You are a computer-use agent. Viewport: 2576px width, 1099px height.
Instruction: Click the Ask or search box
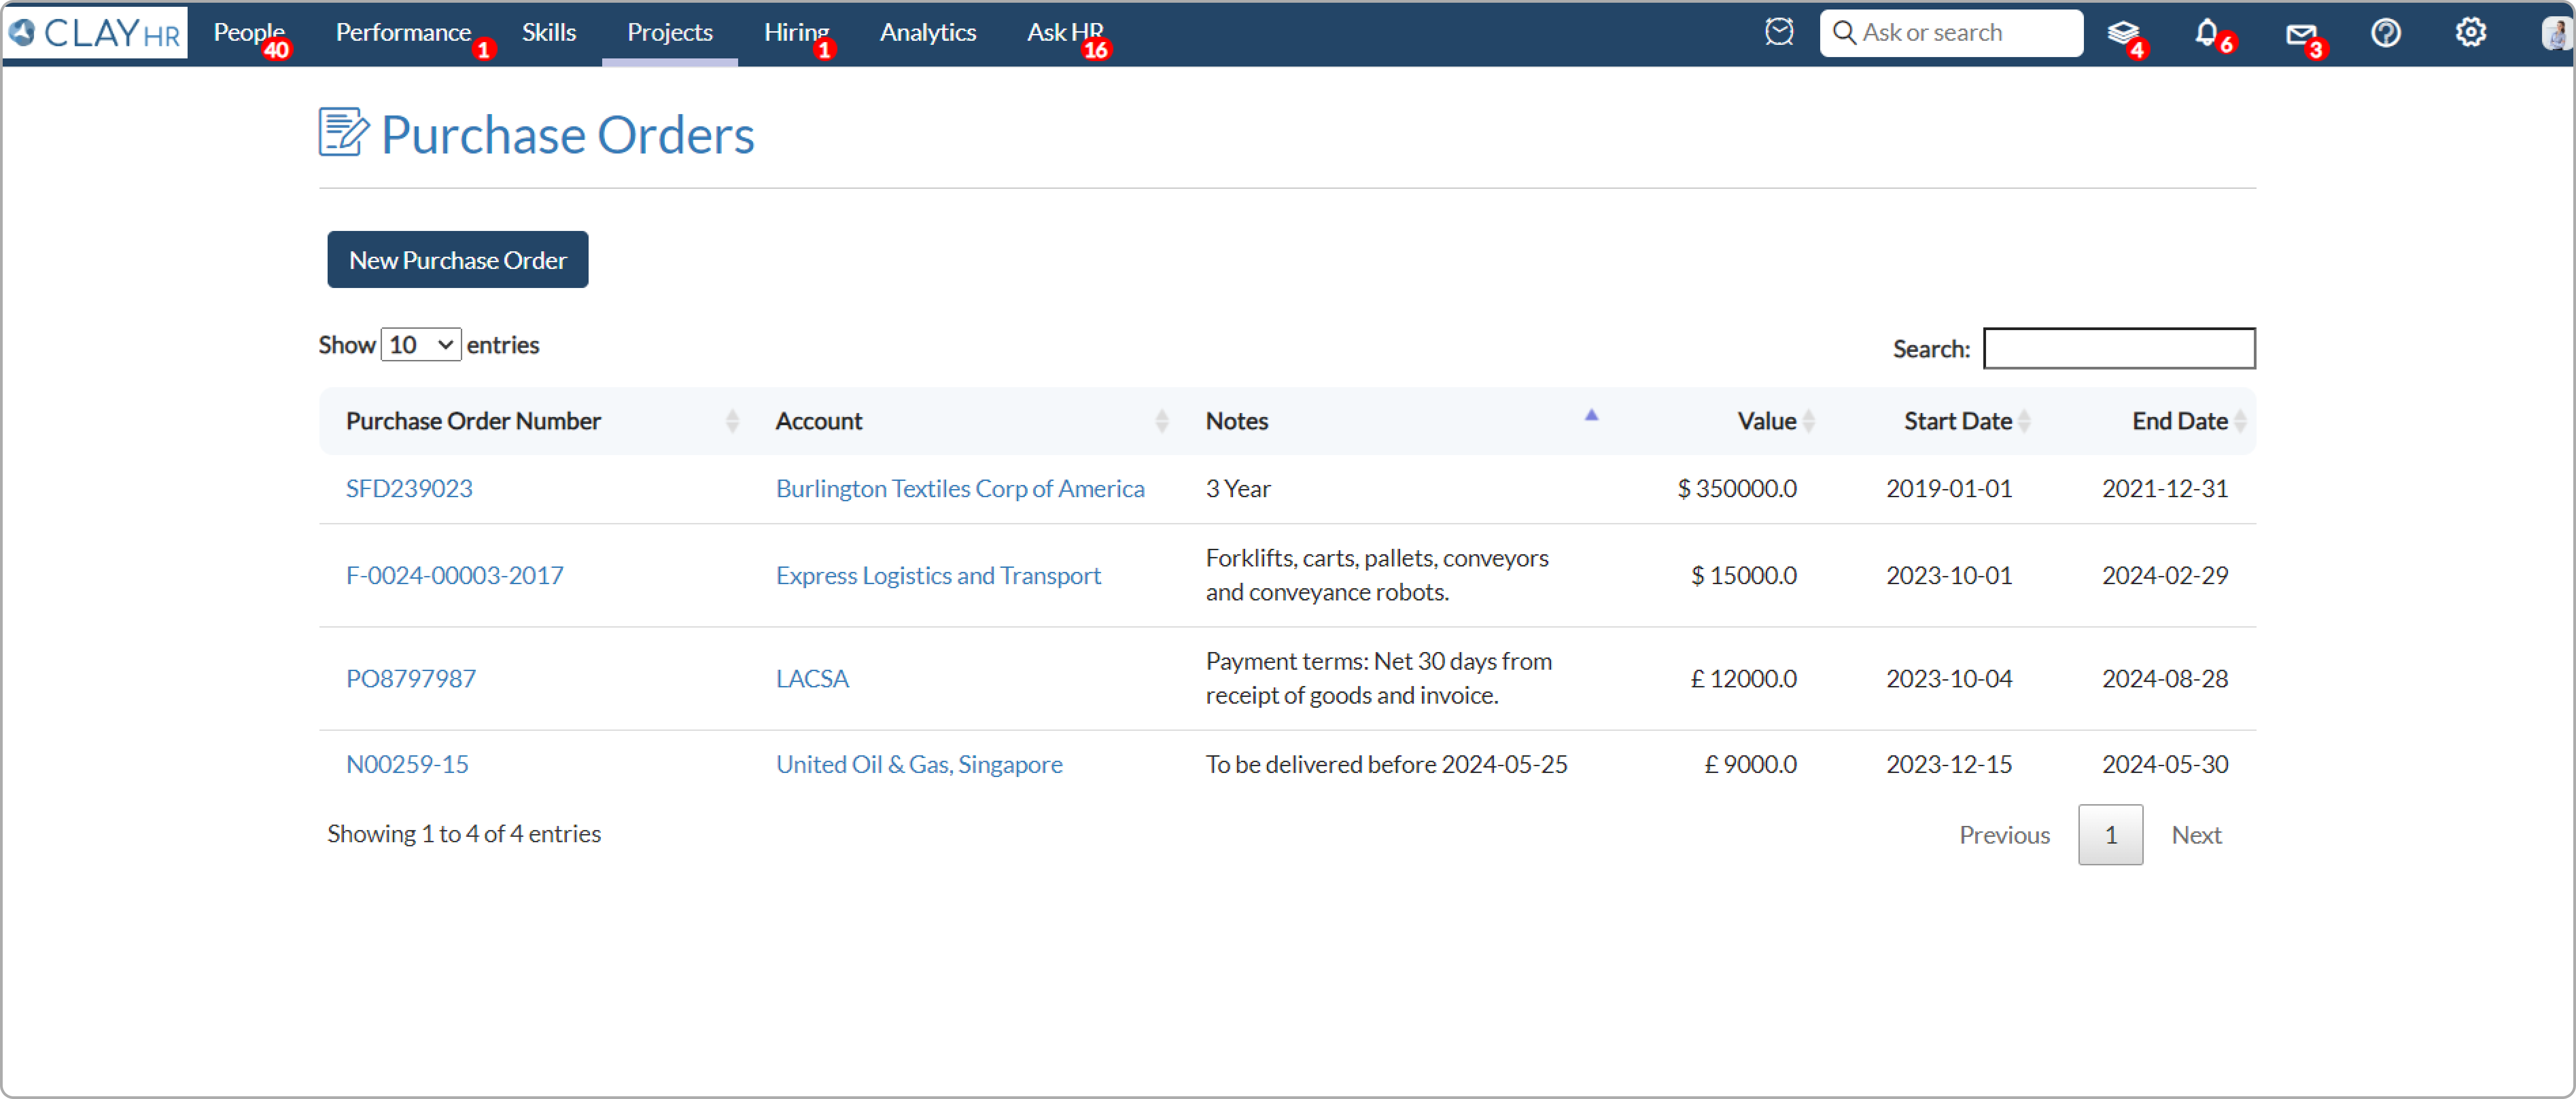pos(1951,33)
